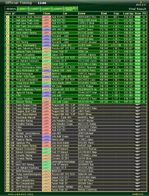149x196 pixels.
Task: Click the LMGT1 badge for Larbre Competition
Action: point(46,55)
